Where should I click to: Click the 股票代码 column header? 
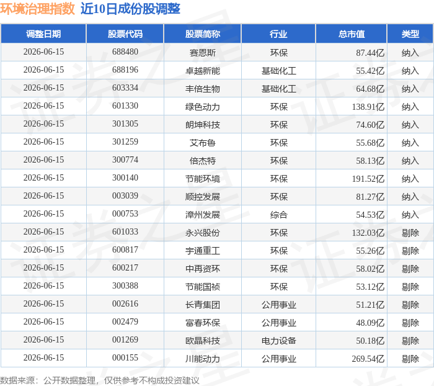point(125,34)
